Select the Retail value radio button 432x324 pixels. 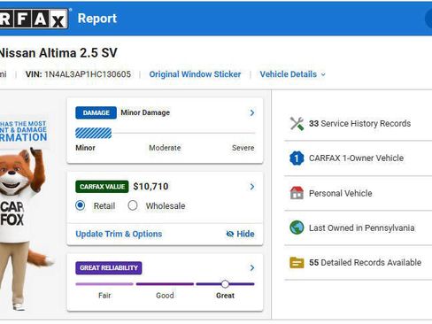click(x=80, y=205)
